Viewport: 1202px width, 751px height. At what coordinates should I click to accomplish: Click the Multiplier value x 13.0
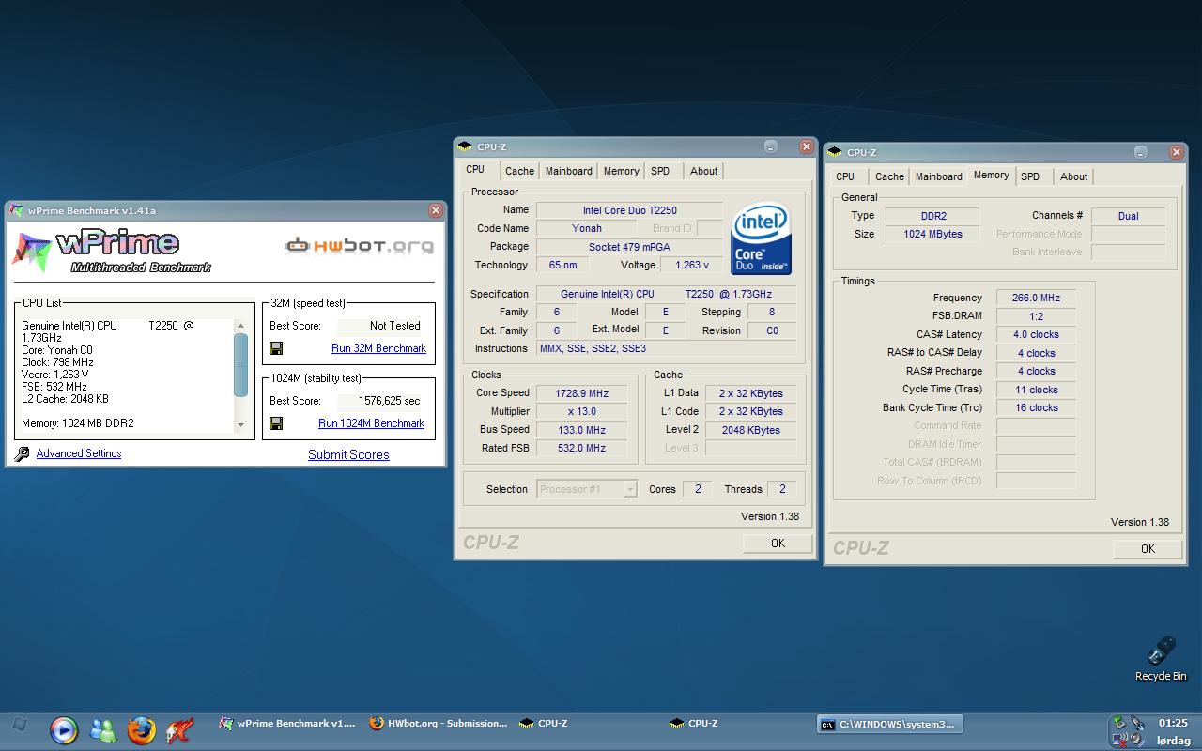[582, 412]
